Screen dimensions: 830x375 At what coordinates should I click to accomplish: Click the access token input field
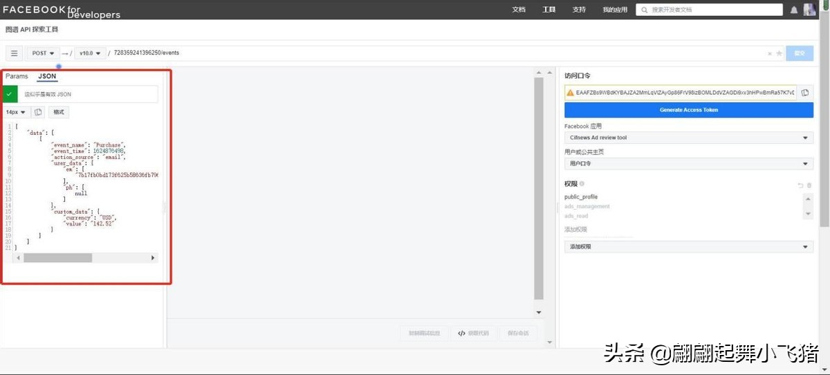tap(681, 92)
